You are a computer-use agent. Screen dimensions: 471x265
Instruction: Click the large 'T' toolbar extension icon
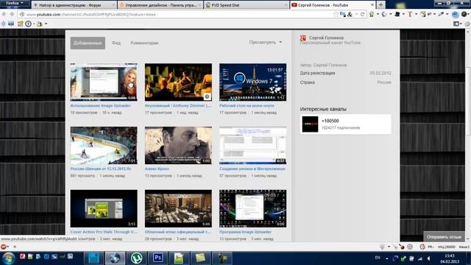tap(410, 15)
